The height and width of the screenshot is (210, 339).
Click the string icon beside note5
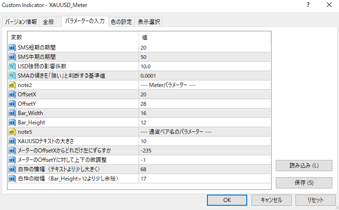[12, 132]
